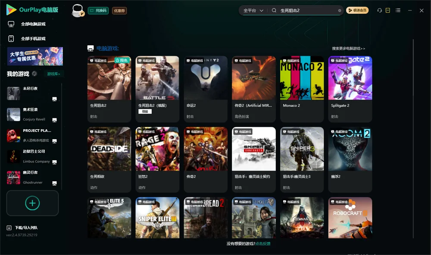Open the Monaco 2 game cover
The width and height of the screenshot is (431, 255).
[302, 78]
